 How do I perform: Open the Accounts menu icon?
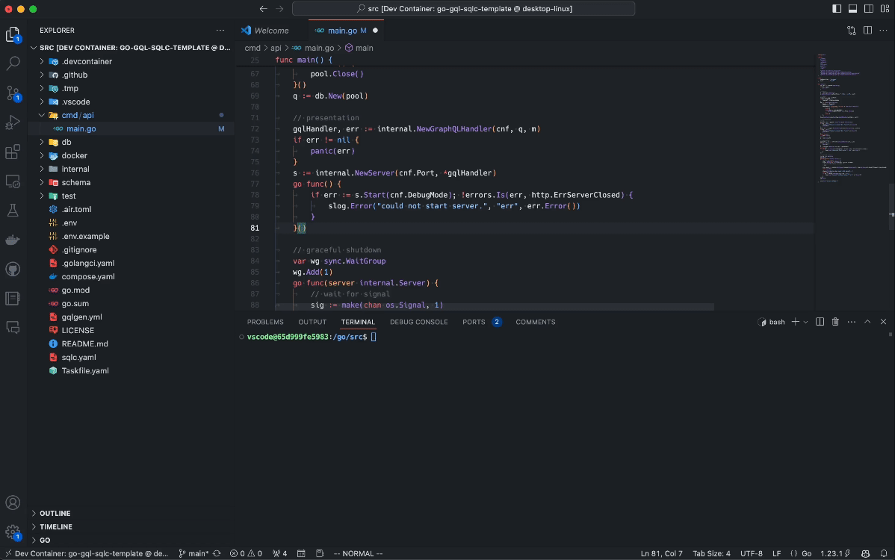(13, 503)
